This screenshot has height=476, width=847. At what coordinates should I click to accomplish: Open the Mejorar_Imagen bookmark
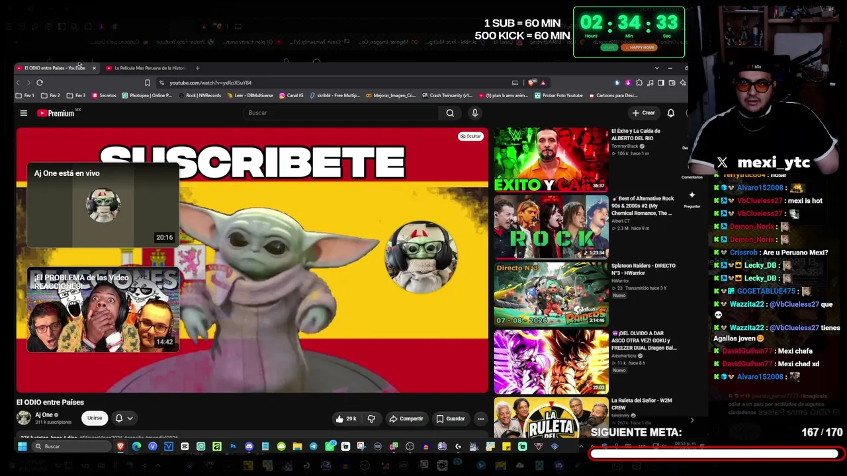coord(390,95)
